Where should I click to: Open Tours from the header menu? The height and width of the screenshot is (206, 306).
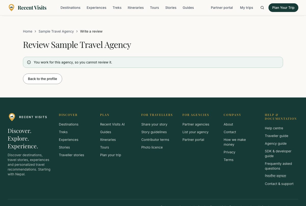[155, 8]
